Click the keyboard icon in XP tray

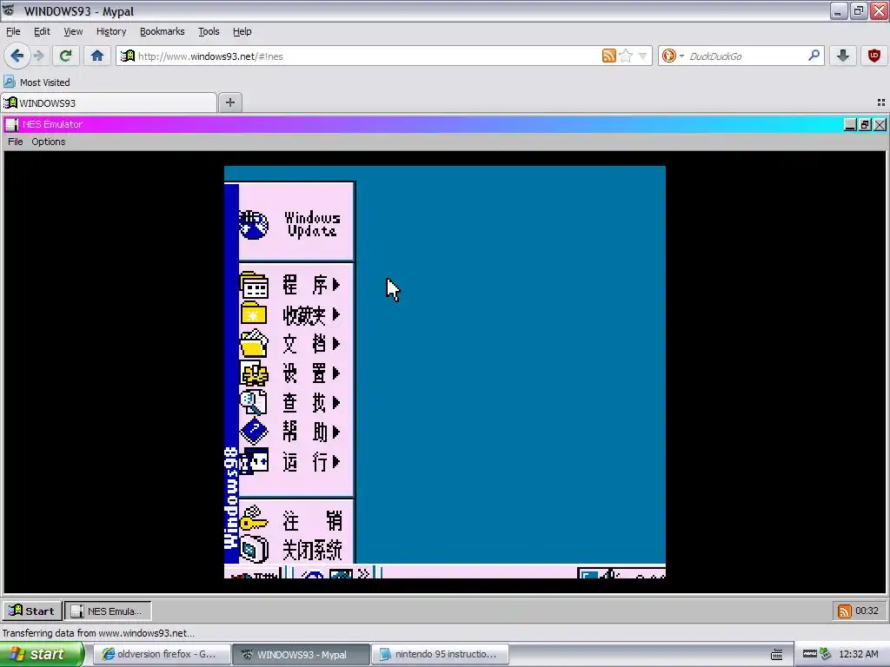[777, 654]
